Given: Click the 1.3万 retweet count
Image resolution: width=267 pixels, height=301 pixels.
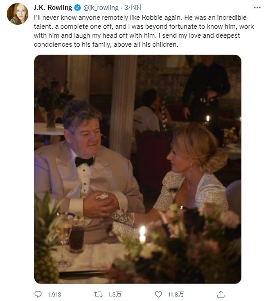Looking at the screenshot, I should [x=114, y=294].
